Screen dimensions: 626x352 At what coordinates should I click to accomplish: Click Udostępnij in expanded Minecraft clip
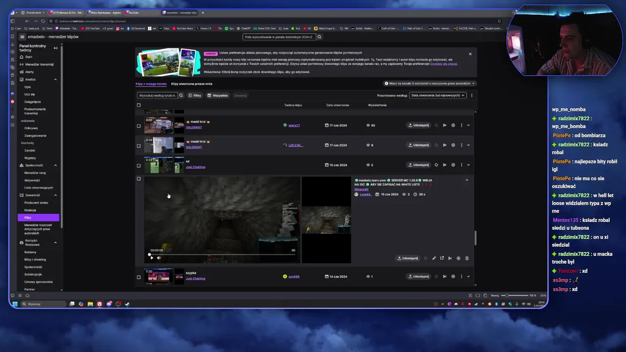408,258
